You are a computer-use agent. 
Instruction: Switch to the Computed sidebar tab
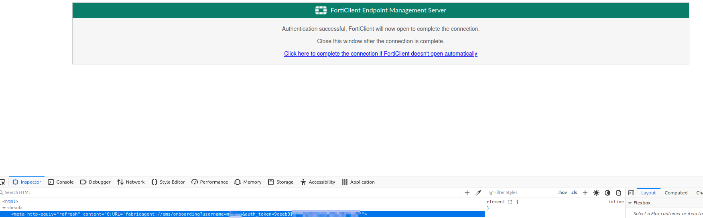pos(676,193)
